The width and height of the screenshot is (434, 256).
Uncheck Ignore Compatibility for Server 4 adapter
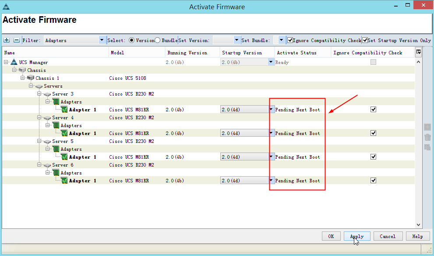[x=374, y=133]
